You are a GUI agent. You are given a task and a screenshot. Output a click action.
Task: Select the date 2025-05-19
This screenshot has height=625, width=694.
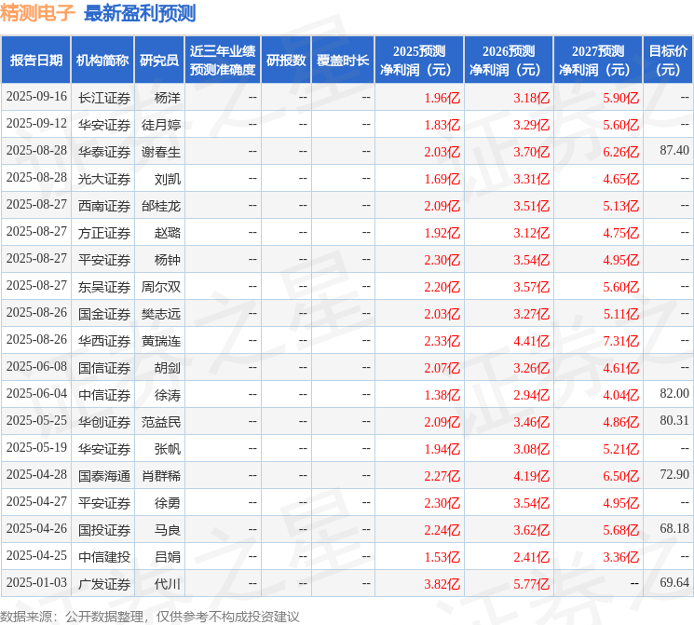pos(36,447)
